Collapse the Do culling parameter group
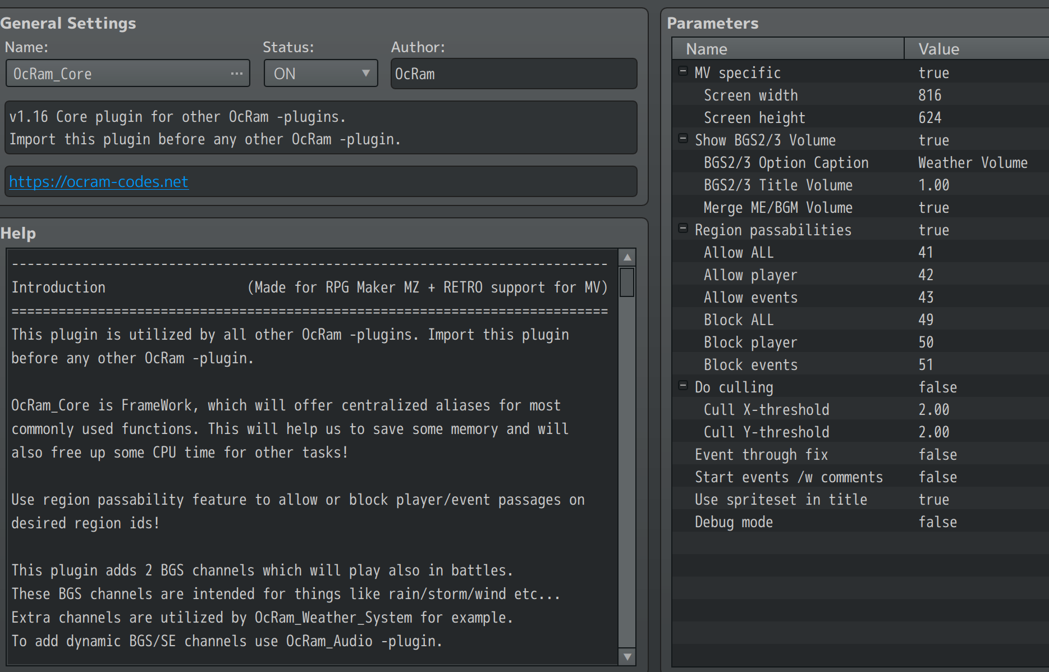The width and height of the screenshot is (1049, 672). tap(683, 386)
